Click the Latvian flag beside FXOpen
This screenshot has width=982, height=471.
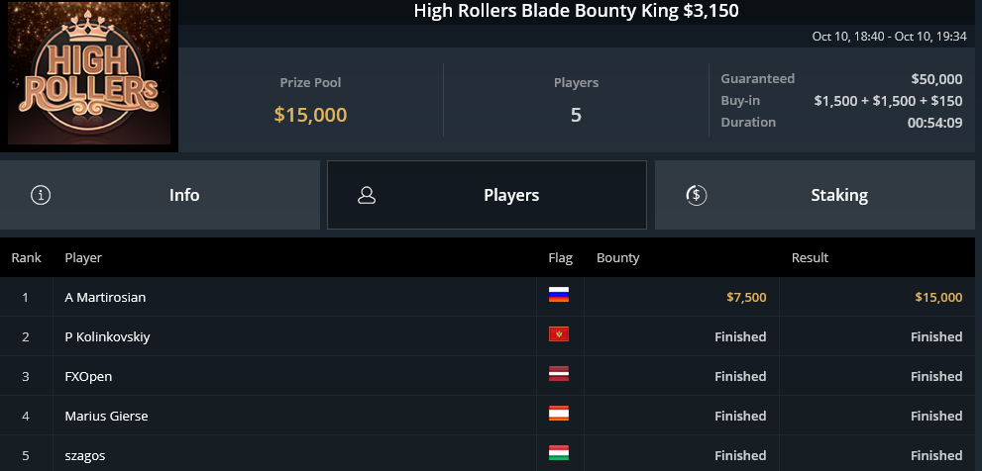559,373
